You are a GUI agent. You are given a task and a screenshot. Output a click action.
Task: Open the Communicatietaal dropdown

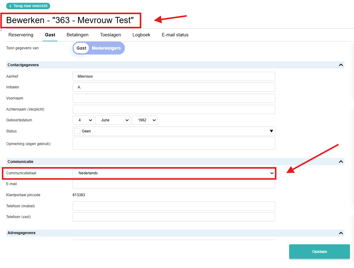174,173
